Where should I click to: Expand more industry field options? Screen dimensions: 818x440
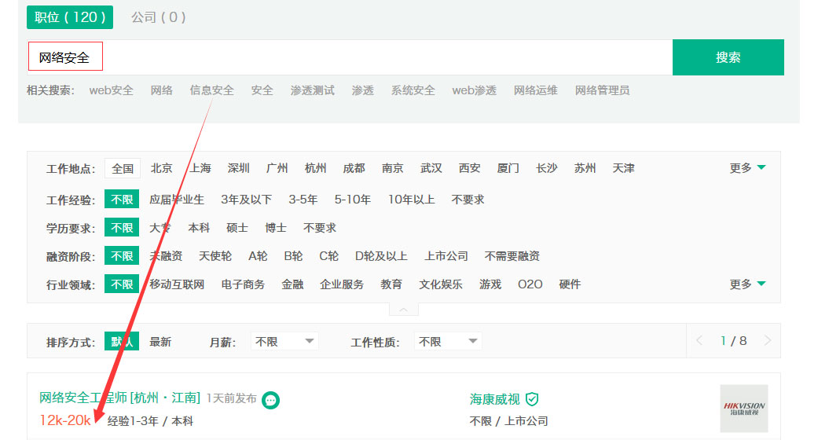(747, 284)
